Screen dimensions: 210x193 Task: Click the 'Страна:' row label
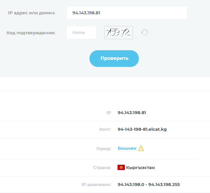(x=102, y=167)
